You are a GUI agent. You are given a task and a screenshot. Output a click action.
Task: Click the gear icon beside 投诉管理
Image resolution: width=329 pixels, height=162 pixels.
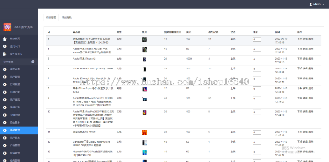[x=5, y=153]
